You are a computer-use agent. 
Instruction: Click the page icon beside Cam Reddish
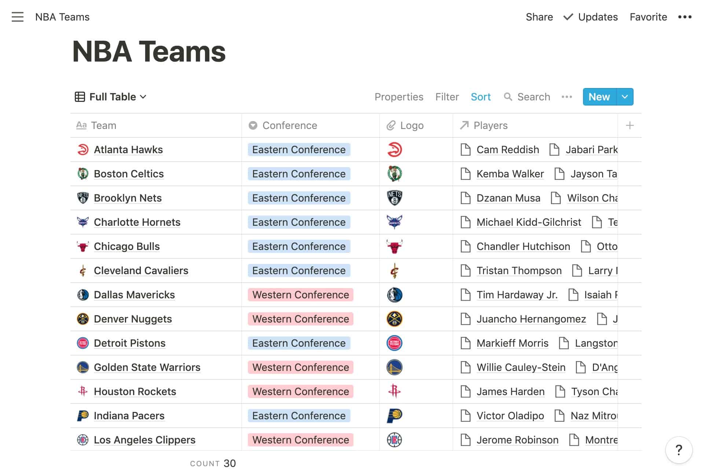466,150
